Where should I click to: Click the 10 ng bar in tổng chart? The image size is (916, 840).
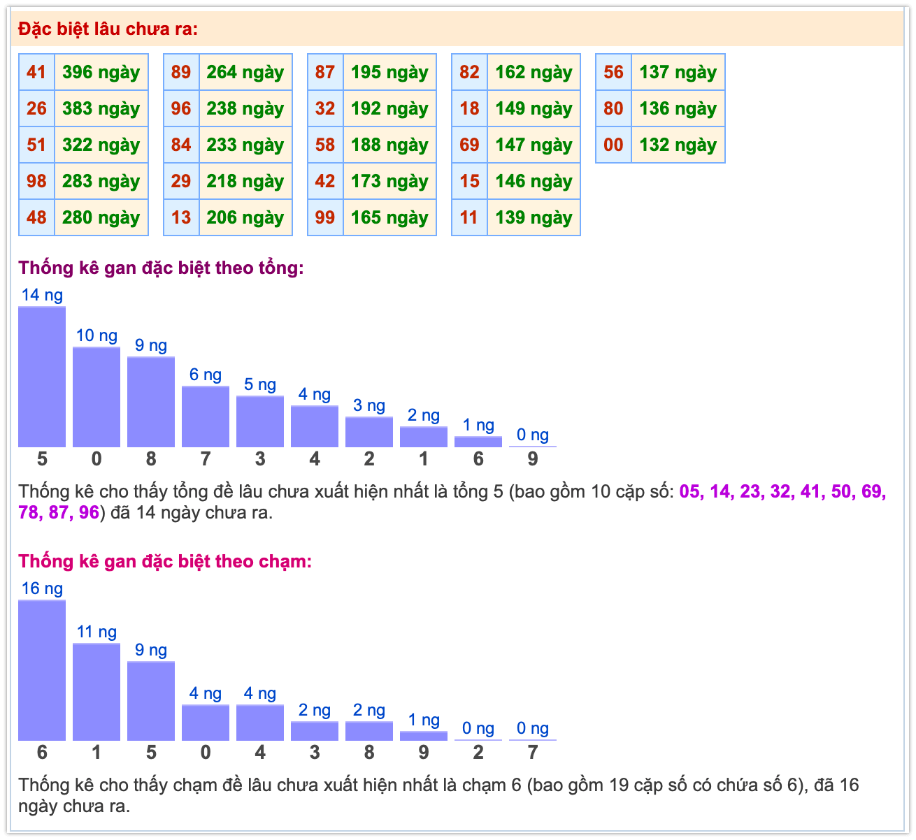(x=96, y=397)
